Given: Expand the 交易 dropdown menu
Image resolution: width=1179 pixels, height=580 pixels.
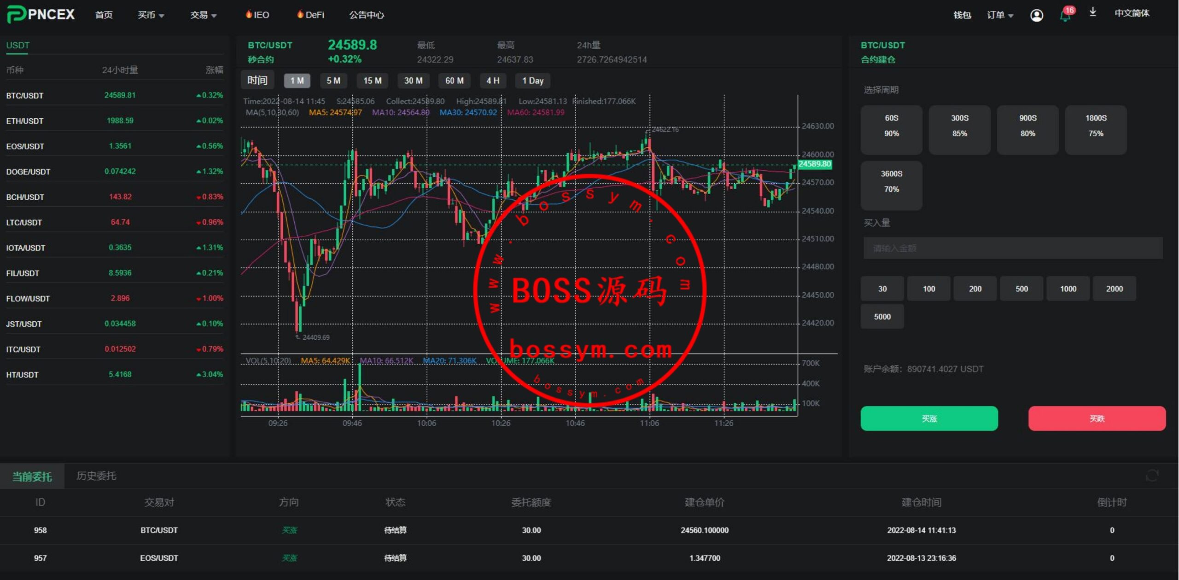Looking at the screenshot, I should tap(203, 15).
